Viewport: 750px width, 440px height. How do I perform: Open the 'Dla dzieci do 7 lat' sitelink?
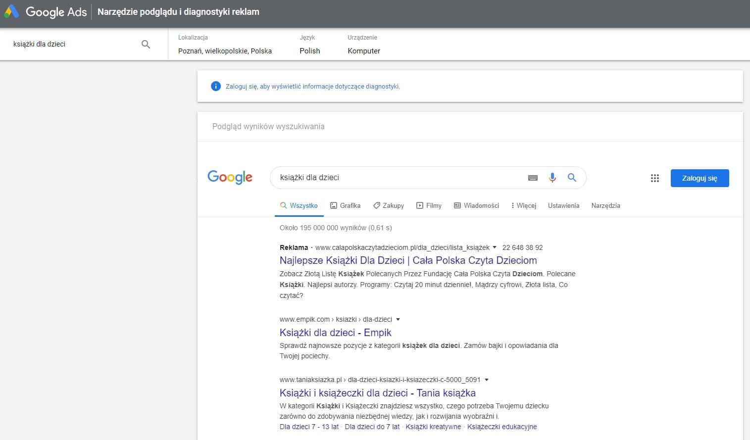click(372, 427)
